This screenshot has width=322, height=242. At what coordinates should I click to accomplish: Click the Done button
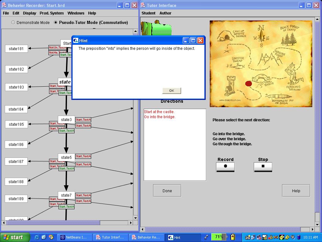tap(167, 191)
